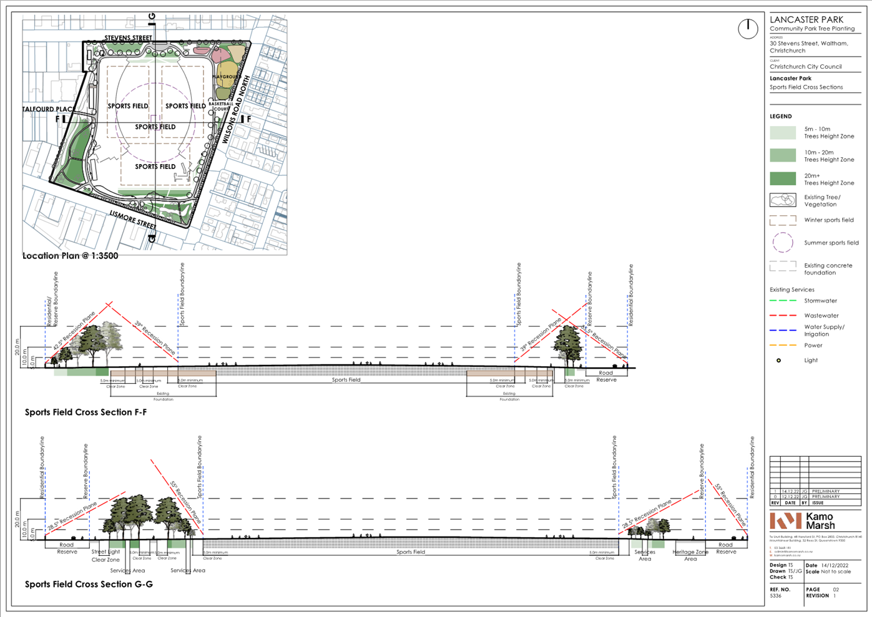Click the orange Power dashed line sample
The image size is (872, 617).
tap(783, 345)
